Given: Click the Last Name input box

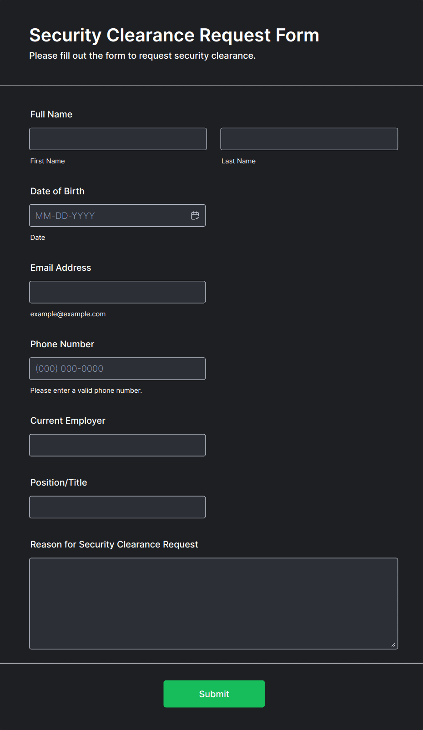Looking at the screenshot, I should [x=309, y=139].
